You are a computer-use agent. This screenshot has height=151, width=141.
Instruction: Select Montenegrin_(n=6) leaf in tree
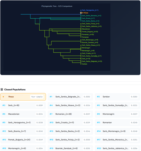[88, 51]
